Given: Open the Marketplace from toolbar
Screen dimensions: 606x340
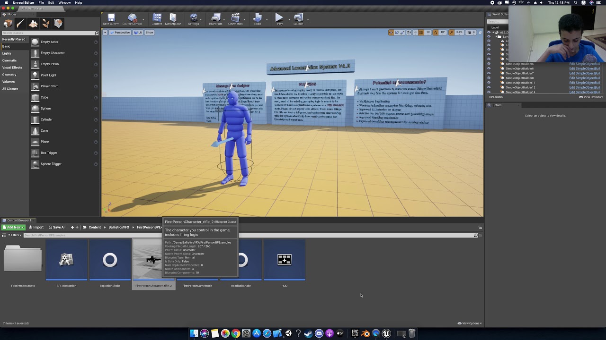Looking at the screenshot, I should 173,19.
